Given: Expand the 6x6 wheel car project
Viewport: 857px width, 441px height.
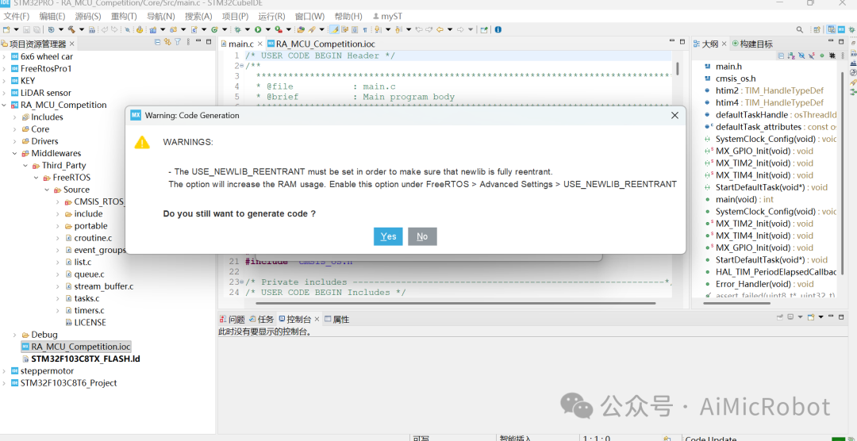Looking at the screenshot, I should click(5, 56).
